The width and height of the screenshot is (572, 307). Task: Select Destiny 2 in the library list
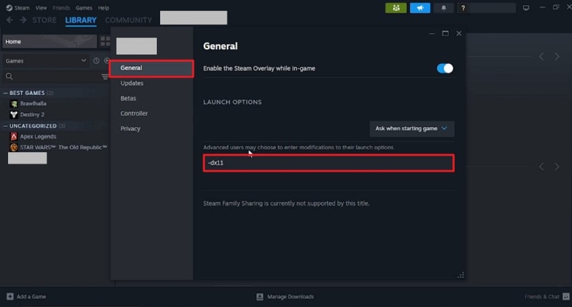tap(32, 114)
